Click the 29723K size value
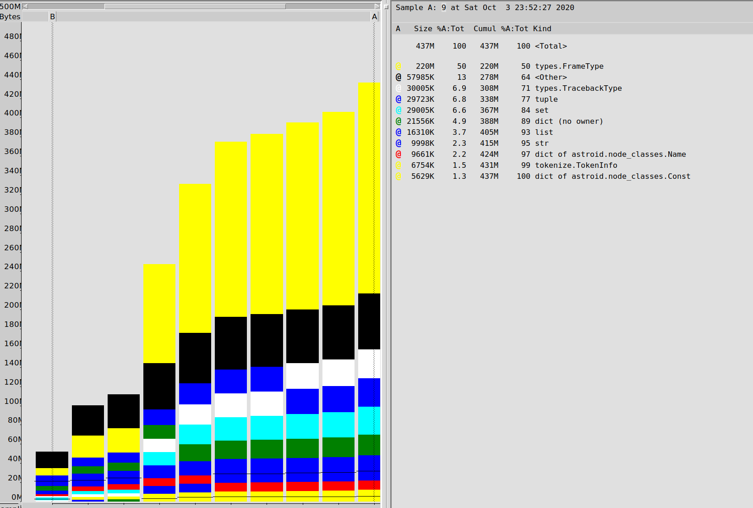Screen dimensions: 753x508 (x=420, y=99)
